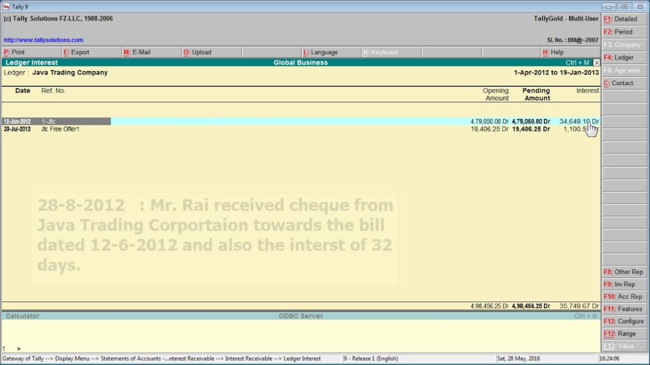Select the 12-Jun-2012 1-Jtc row
650x365 pixels.
click(x=301, y=122)
